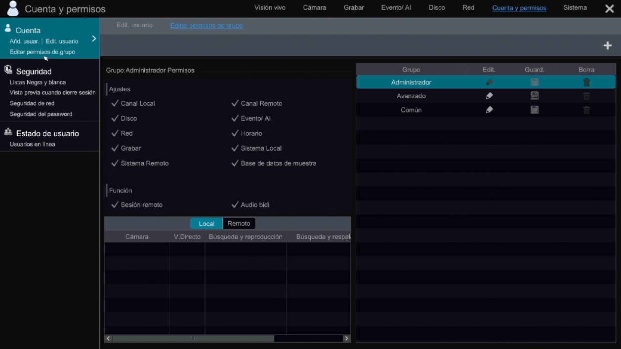Open Edit. usuario link in the sidebar

(62, 41)
